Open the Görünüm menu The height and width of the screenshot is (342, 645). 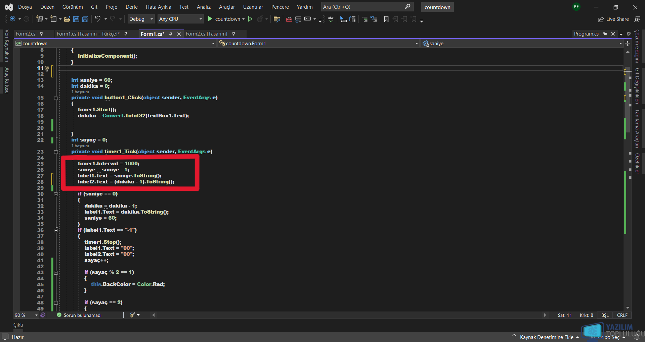point(73,7)
